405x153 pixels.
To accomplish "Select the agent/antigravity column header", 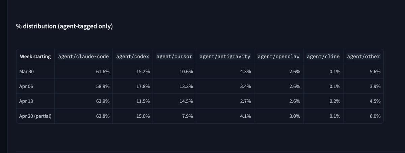I will coord(225,56).
